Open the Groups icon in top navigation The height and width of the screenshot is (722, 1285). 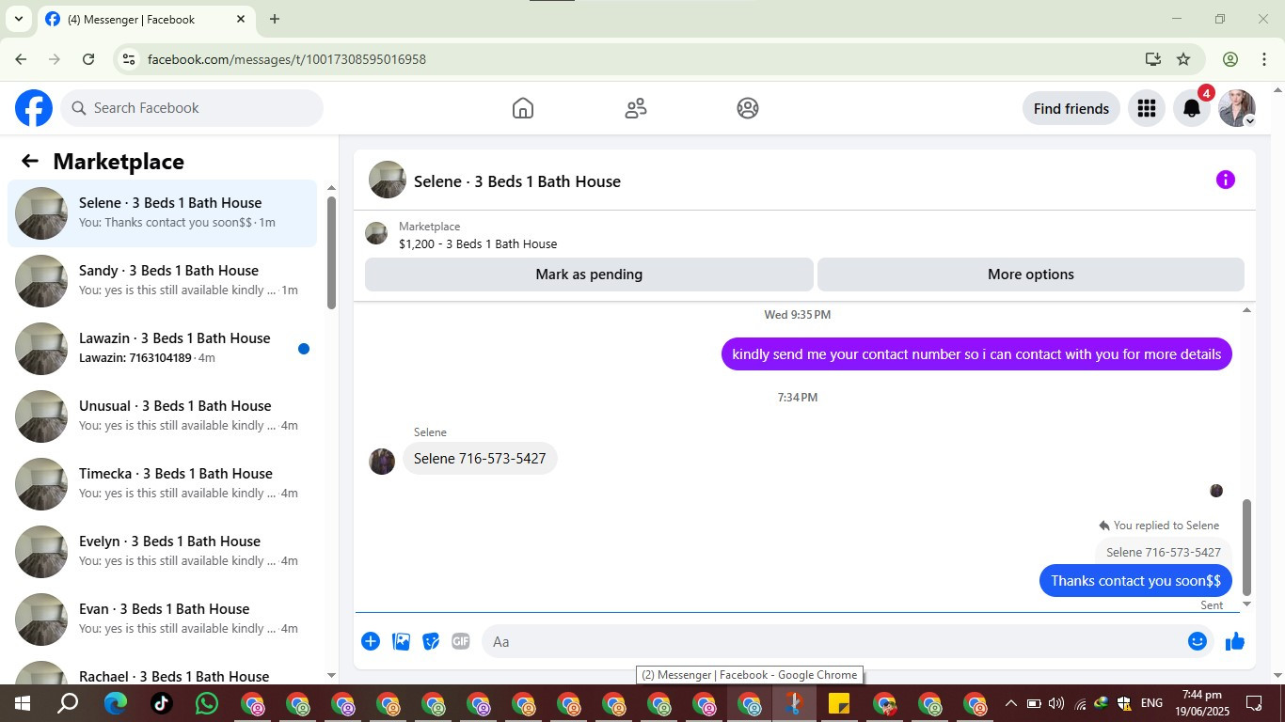pos(748,108)
